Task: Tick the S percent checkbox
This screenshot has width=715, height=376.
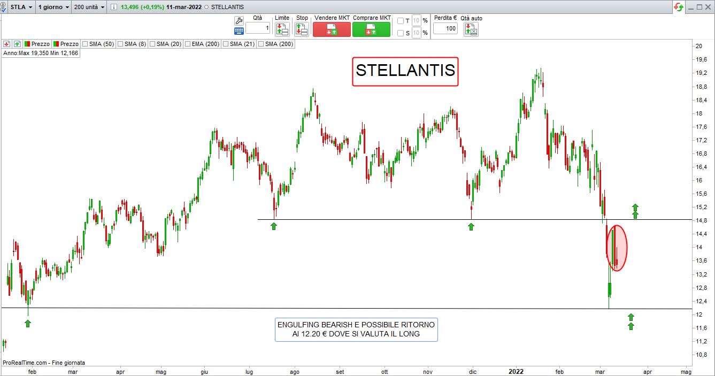Action: click(x=401, y=33)
